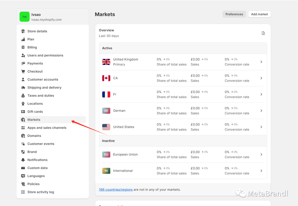
Task: Click the Domains globe icon
Action: click(23, 136)
